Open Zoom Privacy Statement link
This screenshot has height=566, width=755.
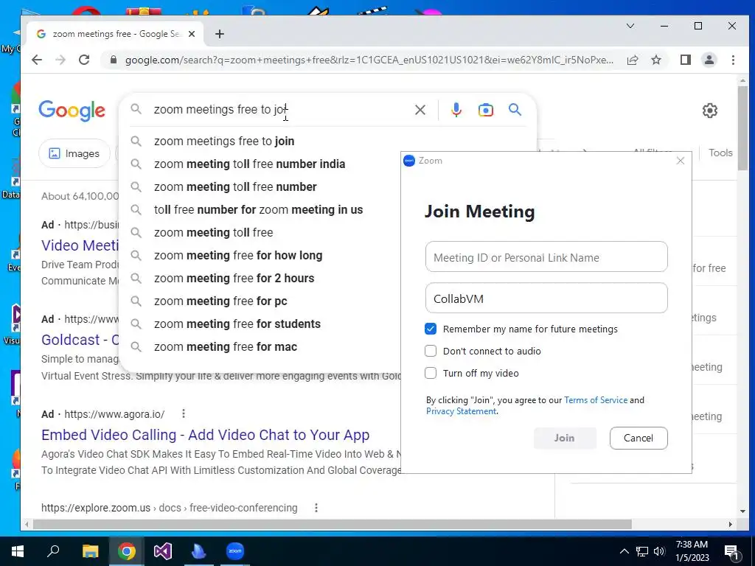462,411
